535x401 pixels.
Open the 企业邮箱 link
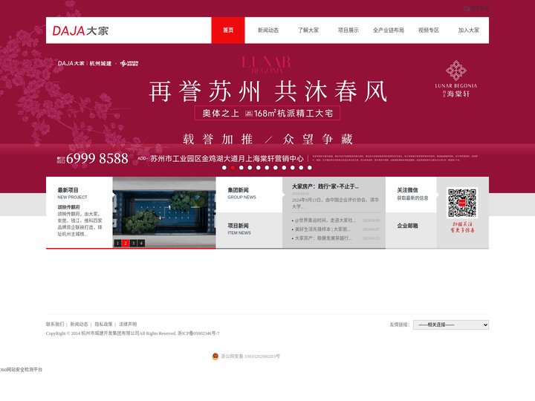click(x=407, y=226)
